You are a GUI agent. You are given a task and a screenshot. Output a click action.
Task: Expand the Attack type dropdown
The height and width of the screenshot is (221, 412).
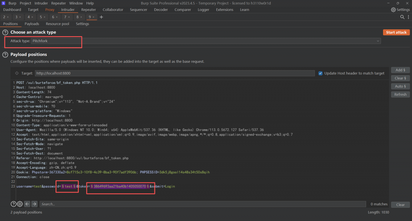[x=378, y=41]
